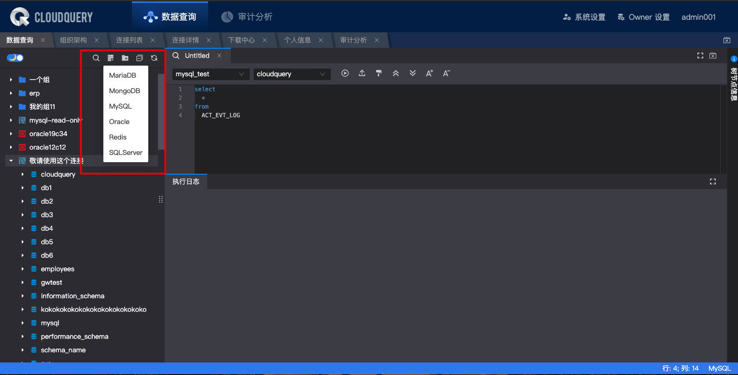Image resolution: width=738 pixels, height=375 pixels.
Task: Click the add connection icon
Action: tap(111, 58)
